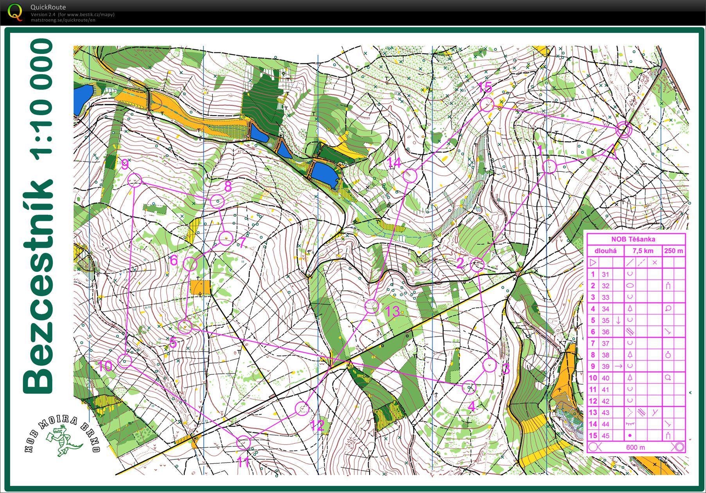The height and width of the screenshot is (493, 706).
Task: Click control code 40 in description table
Action: pos(605,378)
